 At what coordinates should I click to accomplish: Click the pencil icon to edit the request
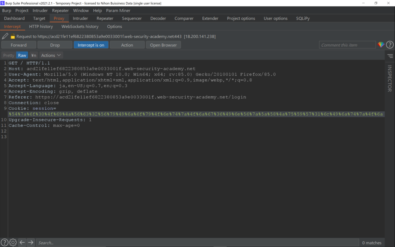pos(5,36)
